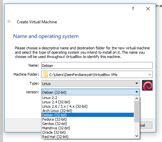Collapse the Version dropdown
The image size is (162, 142).
coord(90,92)
